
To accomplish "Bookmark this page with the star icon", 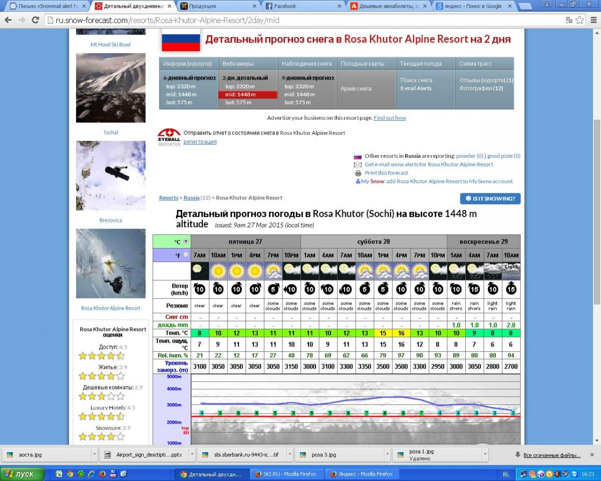I will coord(579,20).
